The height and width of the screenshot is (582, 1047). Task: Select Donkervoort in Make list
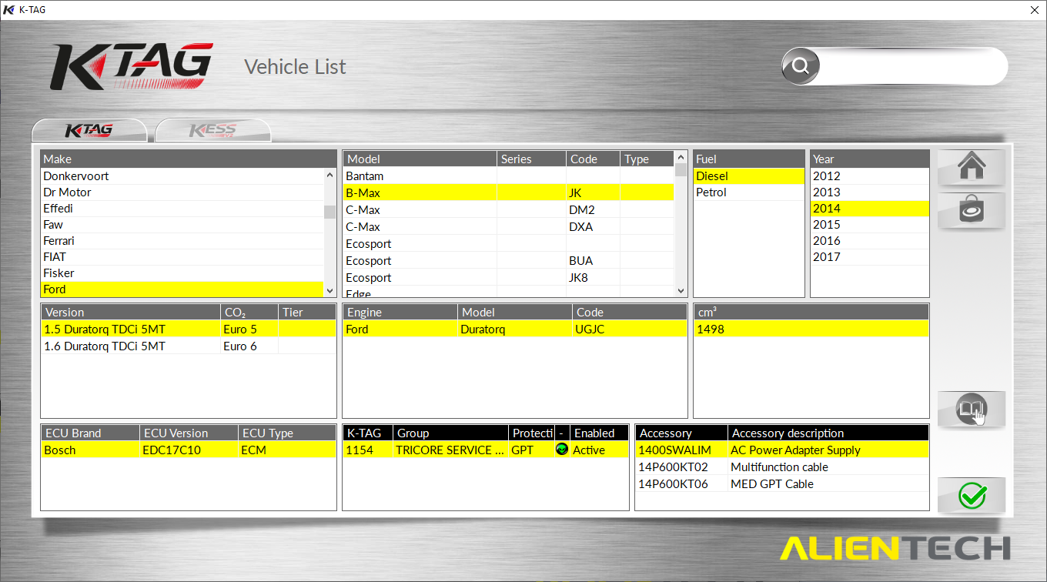[182, 176]
